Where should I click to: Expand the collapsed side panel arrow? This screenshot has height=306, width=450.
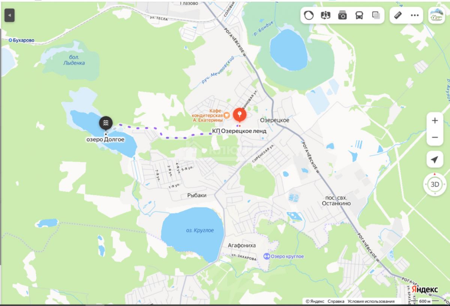[x=9, y=15]
